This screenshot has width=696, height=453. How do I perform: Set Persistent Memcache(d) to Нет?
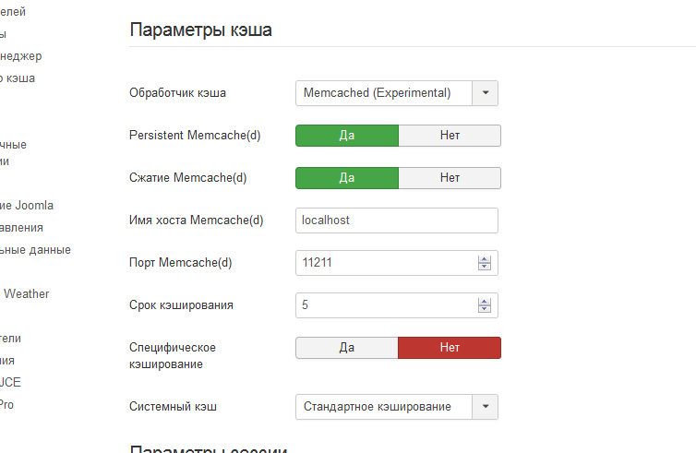click(x=450, y=136)
